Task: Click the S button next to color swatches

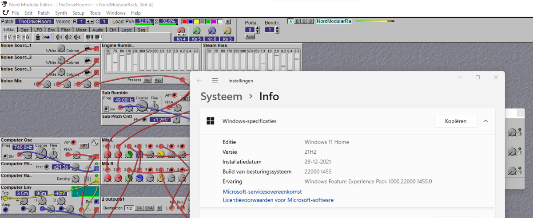Action: point(228,21)
